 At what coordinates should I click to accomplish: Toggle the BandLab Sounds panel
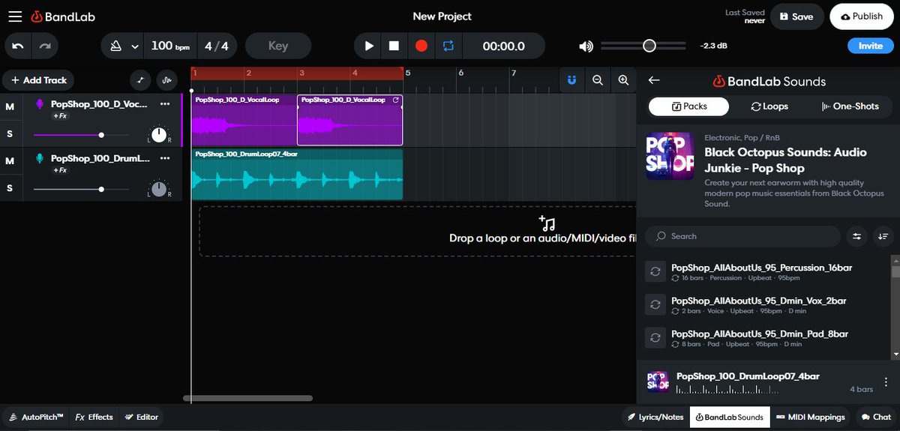point(729,417)
